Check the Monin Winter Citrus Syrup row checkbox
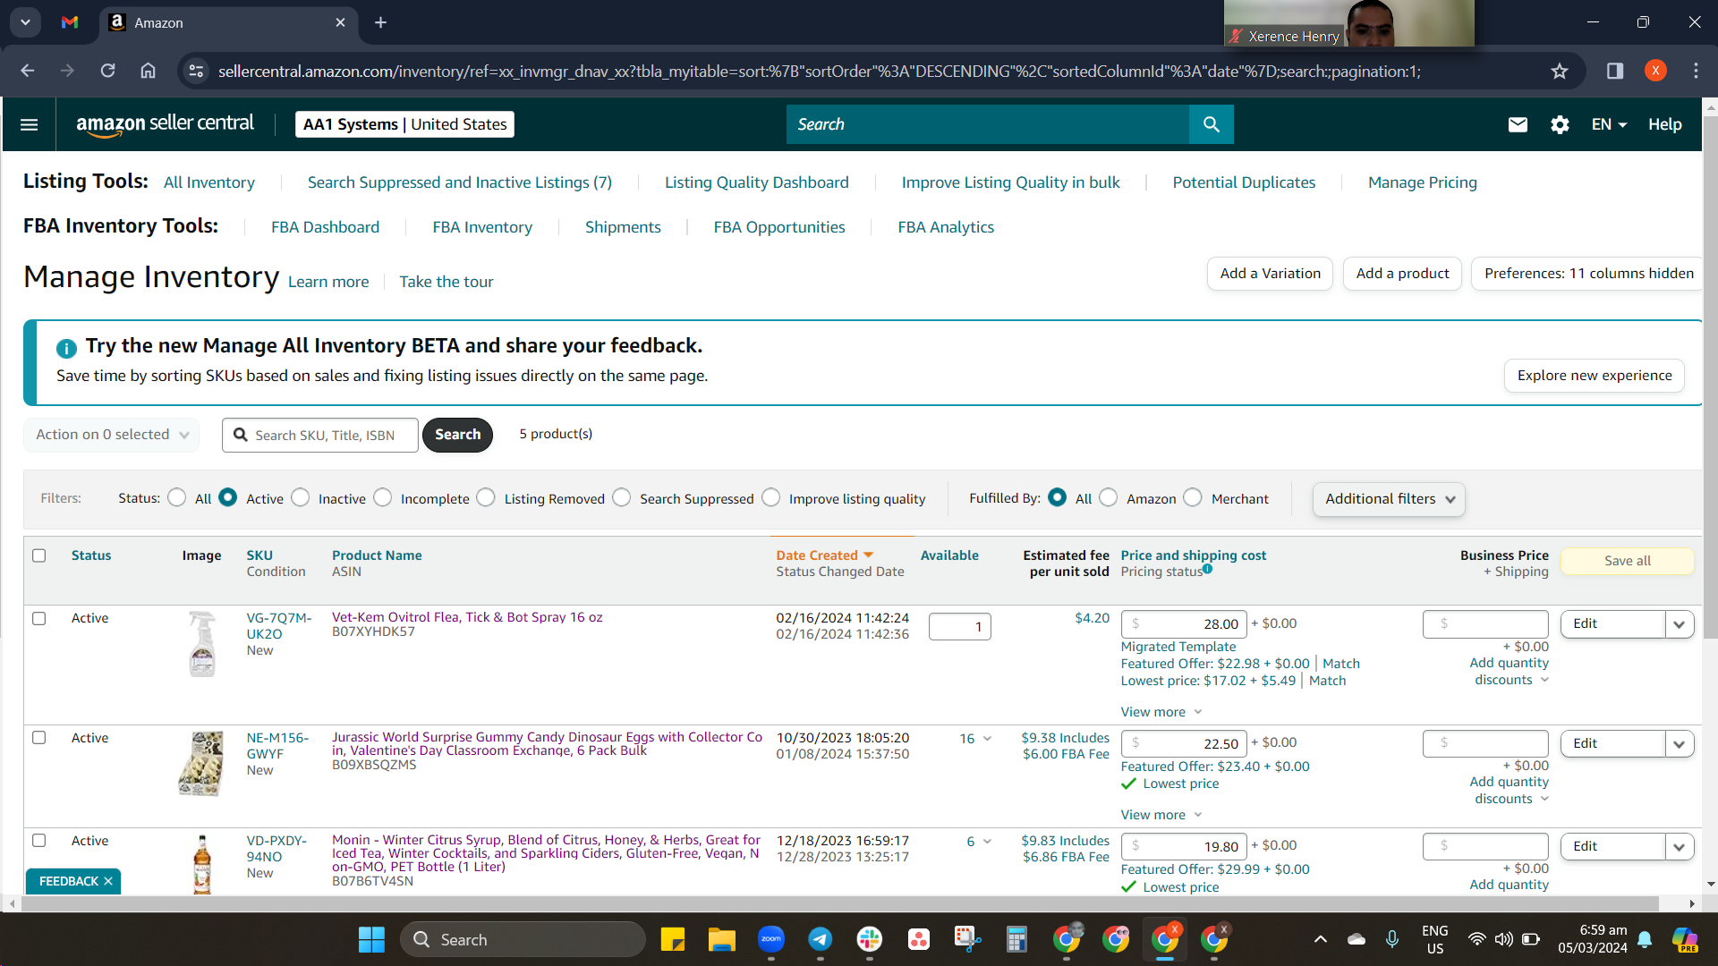Screen dimensions: 1718x966 click(39, 841)
